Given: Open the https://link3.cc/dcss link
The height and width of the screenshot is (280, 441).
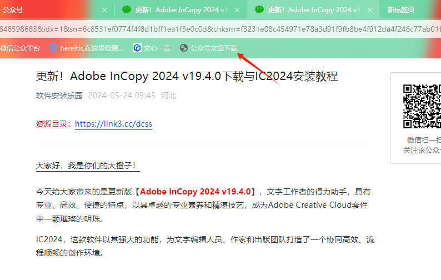Looking at the screenshot, I should tap(114, 124).
